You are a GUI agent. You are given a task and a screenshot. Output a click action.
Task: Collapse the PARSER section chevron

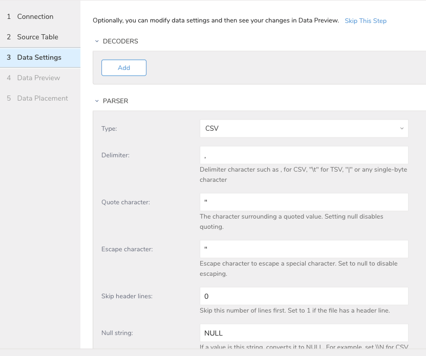click(x=97, y=101)
